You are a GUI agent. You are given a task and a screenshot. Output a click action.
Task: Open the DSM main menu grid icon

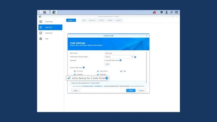(44, 12)
